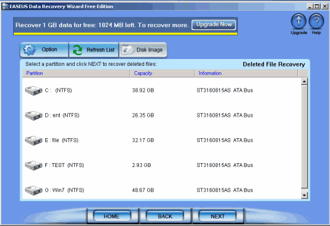Screen dimensions: 330x226
Task: Select the G: Win7 drive icon
Action: (33, 190)
